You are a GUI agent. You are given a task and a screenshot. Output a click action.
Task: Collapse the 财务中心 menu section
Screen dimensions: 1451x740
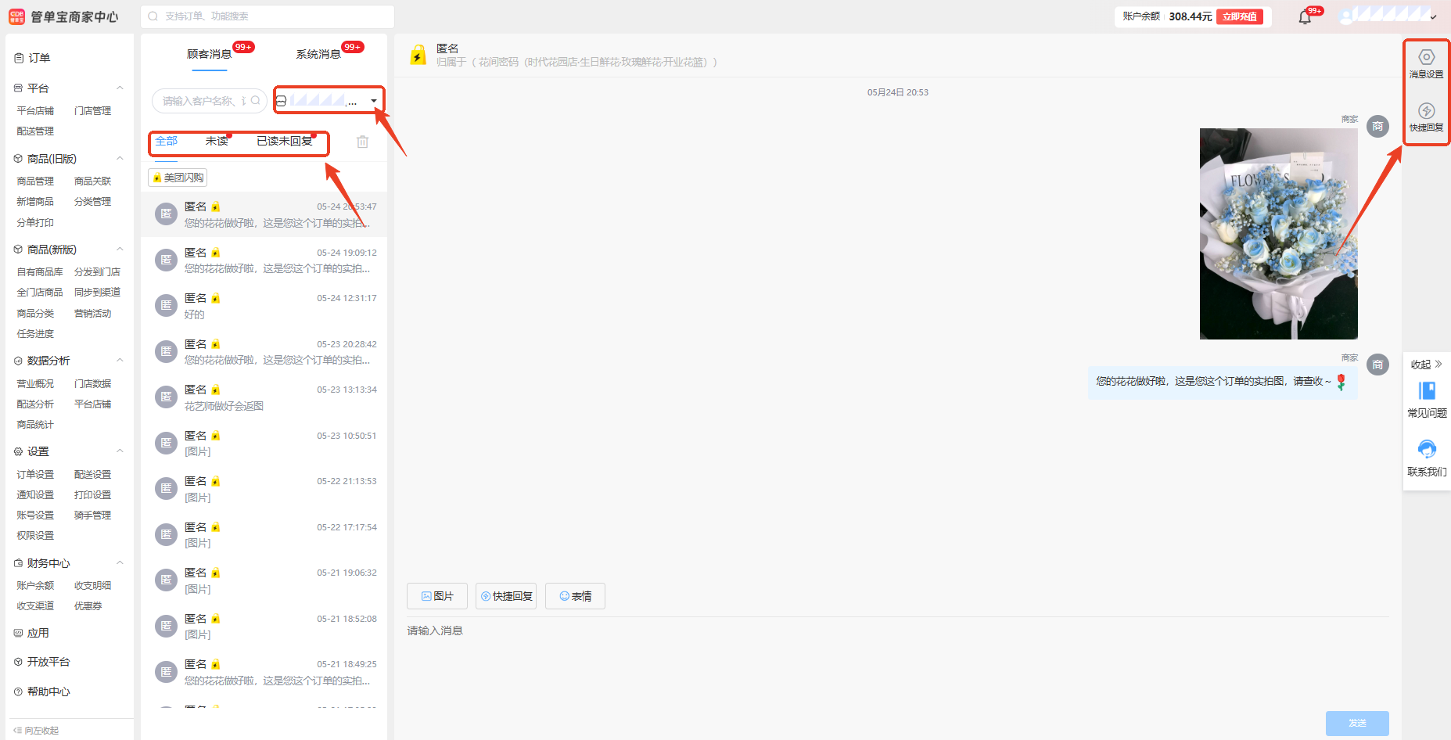click(120, 562)
